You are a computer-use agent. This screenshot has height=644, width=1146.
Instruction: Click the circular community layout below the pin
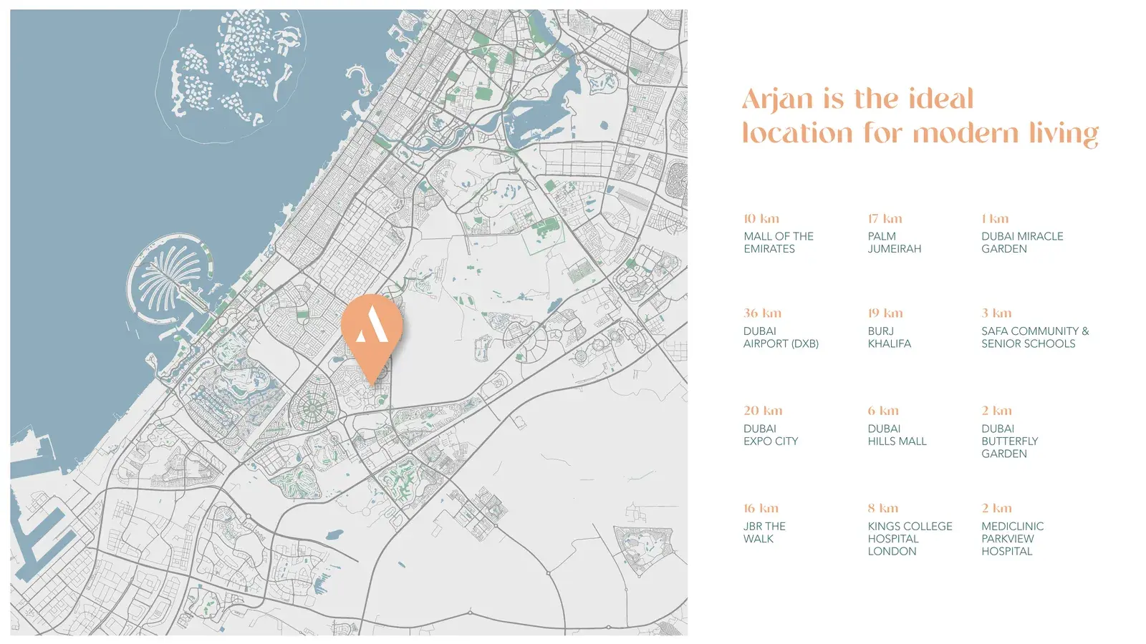pos(312,409)
